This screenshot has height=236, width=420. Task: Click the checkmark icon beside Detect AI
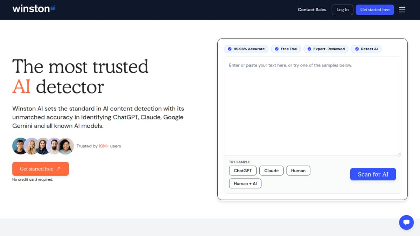point(357,49)
